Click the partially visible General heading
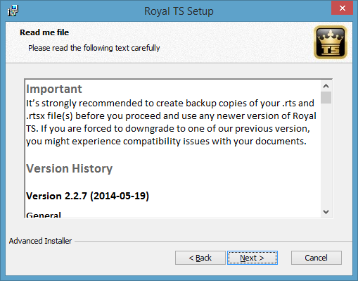The height and width of the screenshot is (281, 358). pyautogui.click(x=44, y=214)
